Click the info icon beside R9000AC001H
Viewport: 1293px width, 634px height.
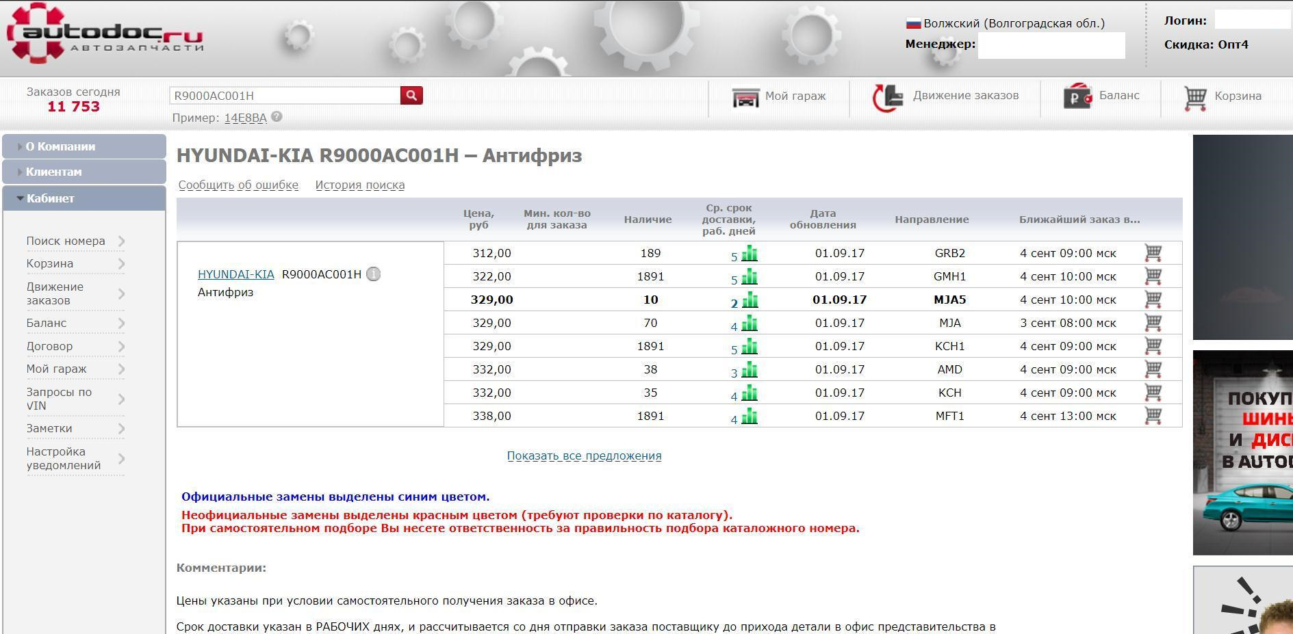(x=373, y=274)
